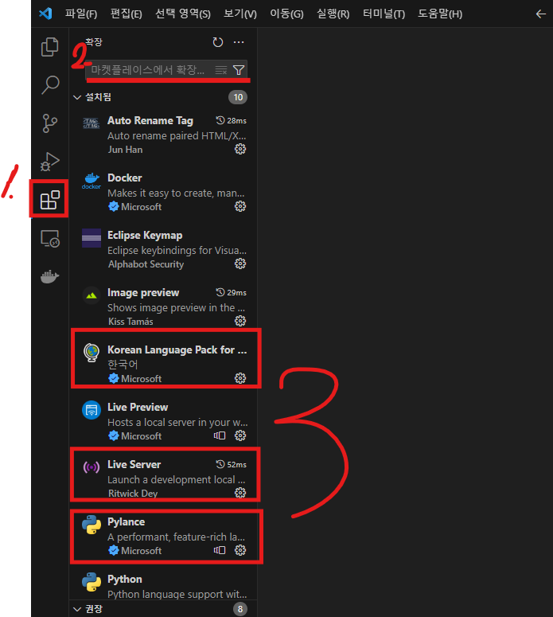Click Live Preview remote sync icon

point(220,435)
